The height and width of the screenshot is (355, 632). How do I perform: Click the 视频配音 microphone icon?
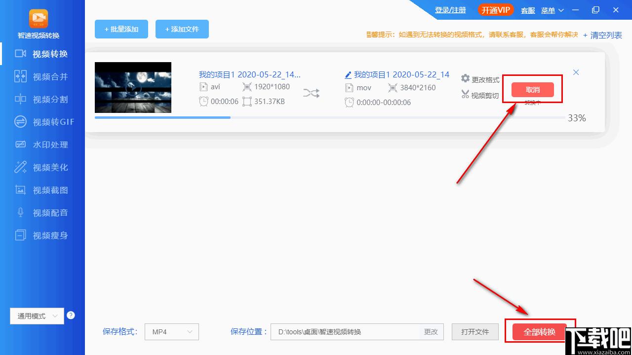tap(20, 213)
